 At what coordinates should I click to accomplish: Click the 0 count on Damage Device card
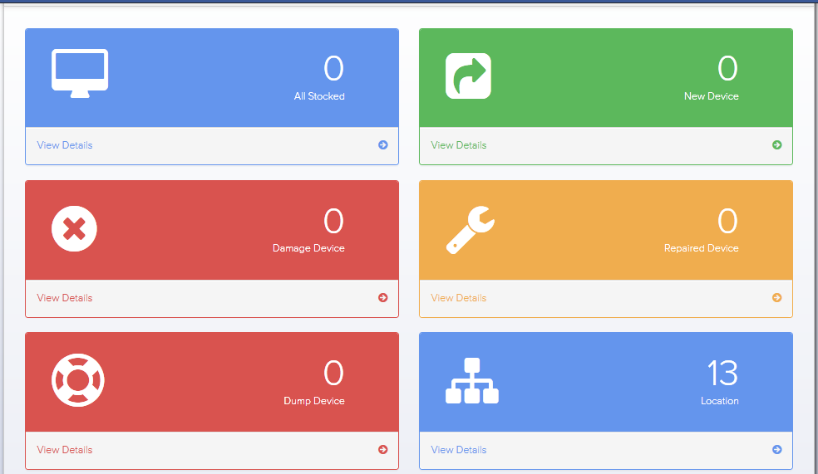[334, 221]
